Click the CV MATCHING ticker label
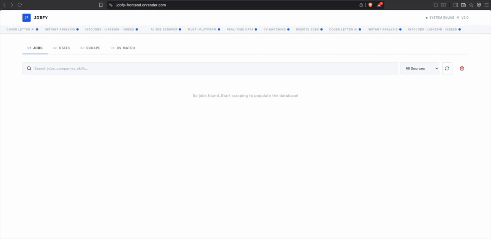491x239 pixels. (275, 29)
